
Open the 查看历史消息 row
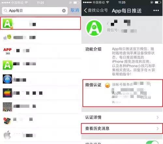(122, 128)
